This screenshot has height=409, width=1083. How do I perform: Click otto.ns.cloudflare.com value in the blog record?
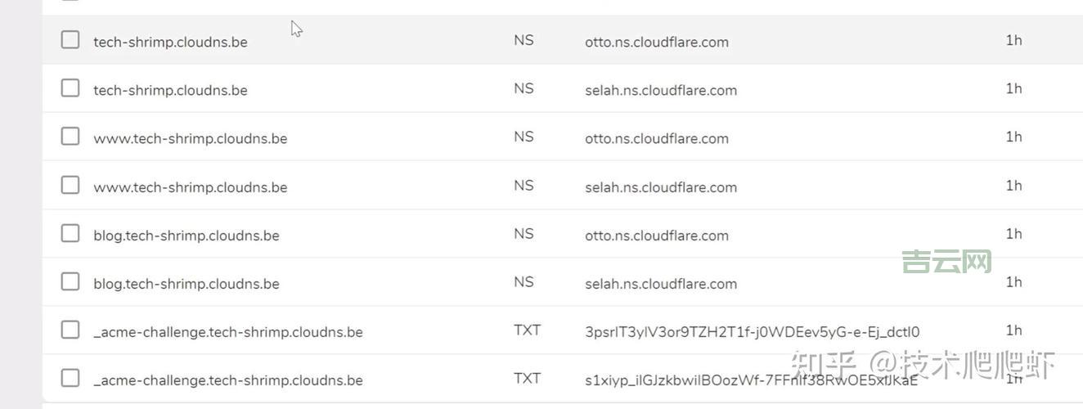(x=656, y=236)
